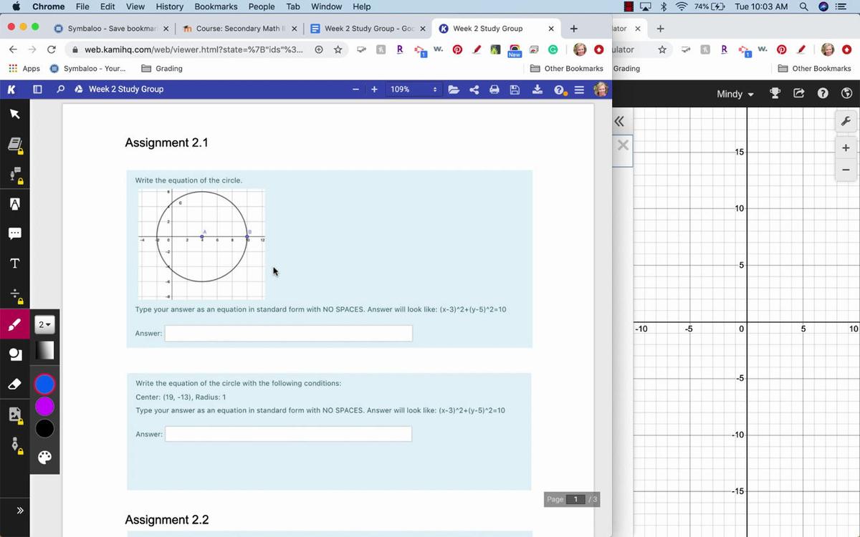Open Kami help question mark

coord(560,90)
